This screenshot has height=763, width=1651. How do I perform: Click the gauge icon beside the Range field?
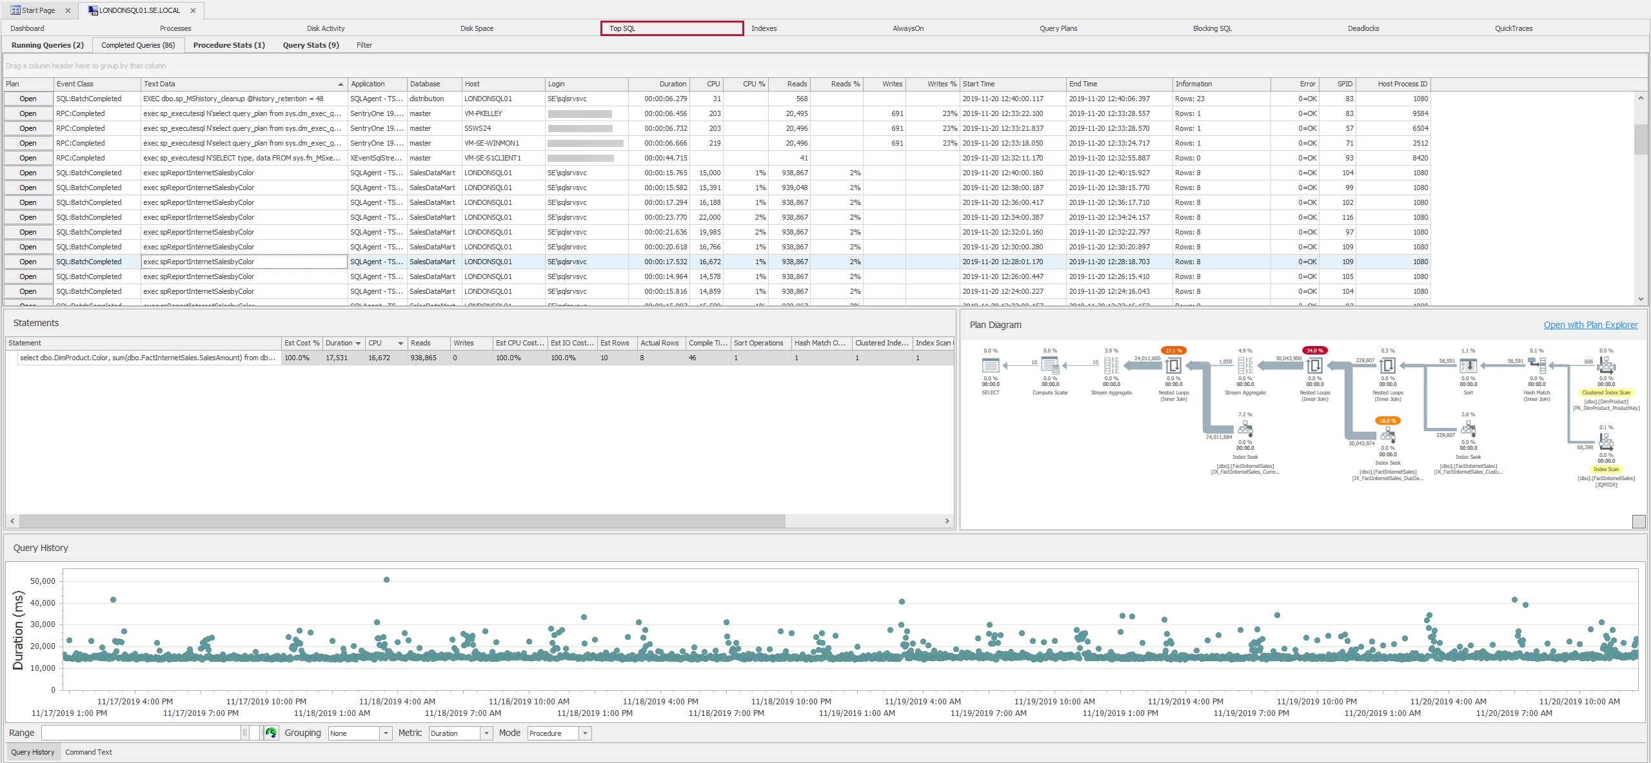(271, 733)
